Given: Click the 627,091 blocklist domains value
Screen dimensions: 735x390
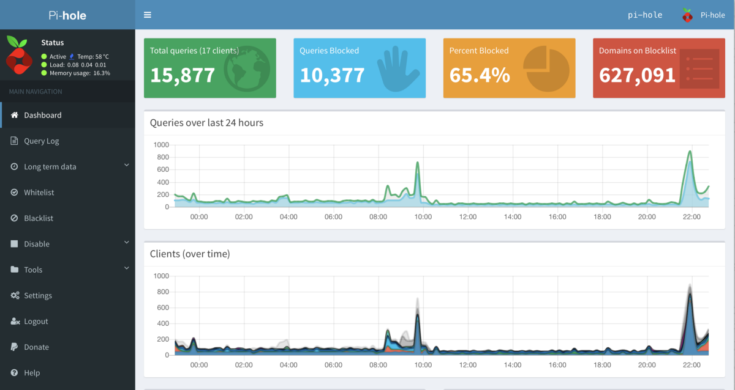Looking at the screenshot, I should [637, 75].
